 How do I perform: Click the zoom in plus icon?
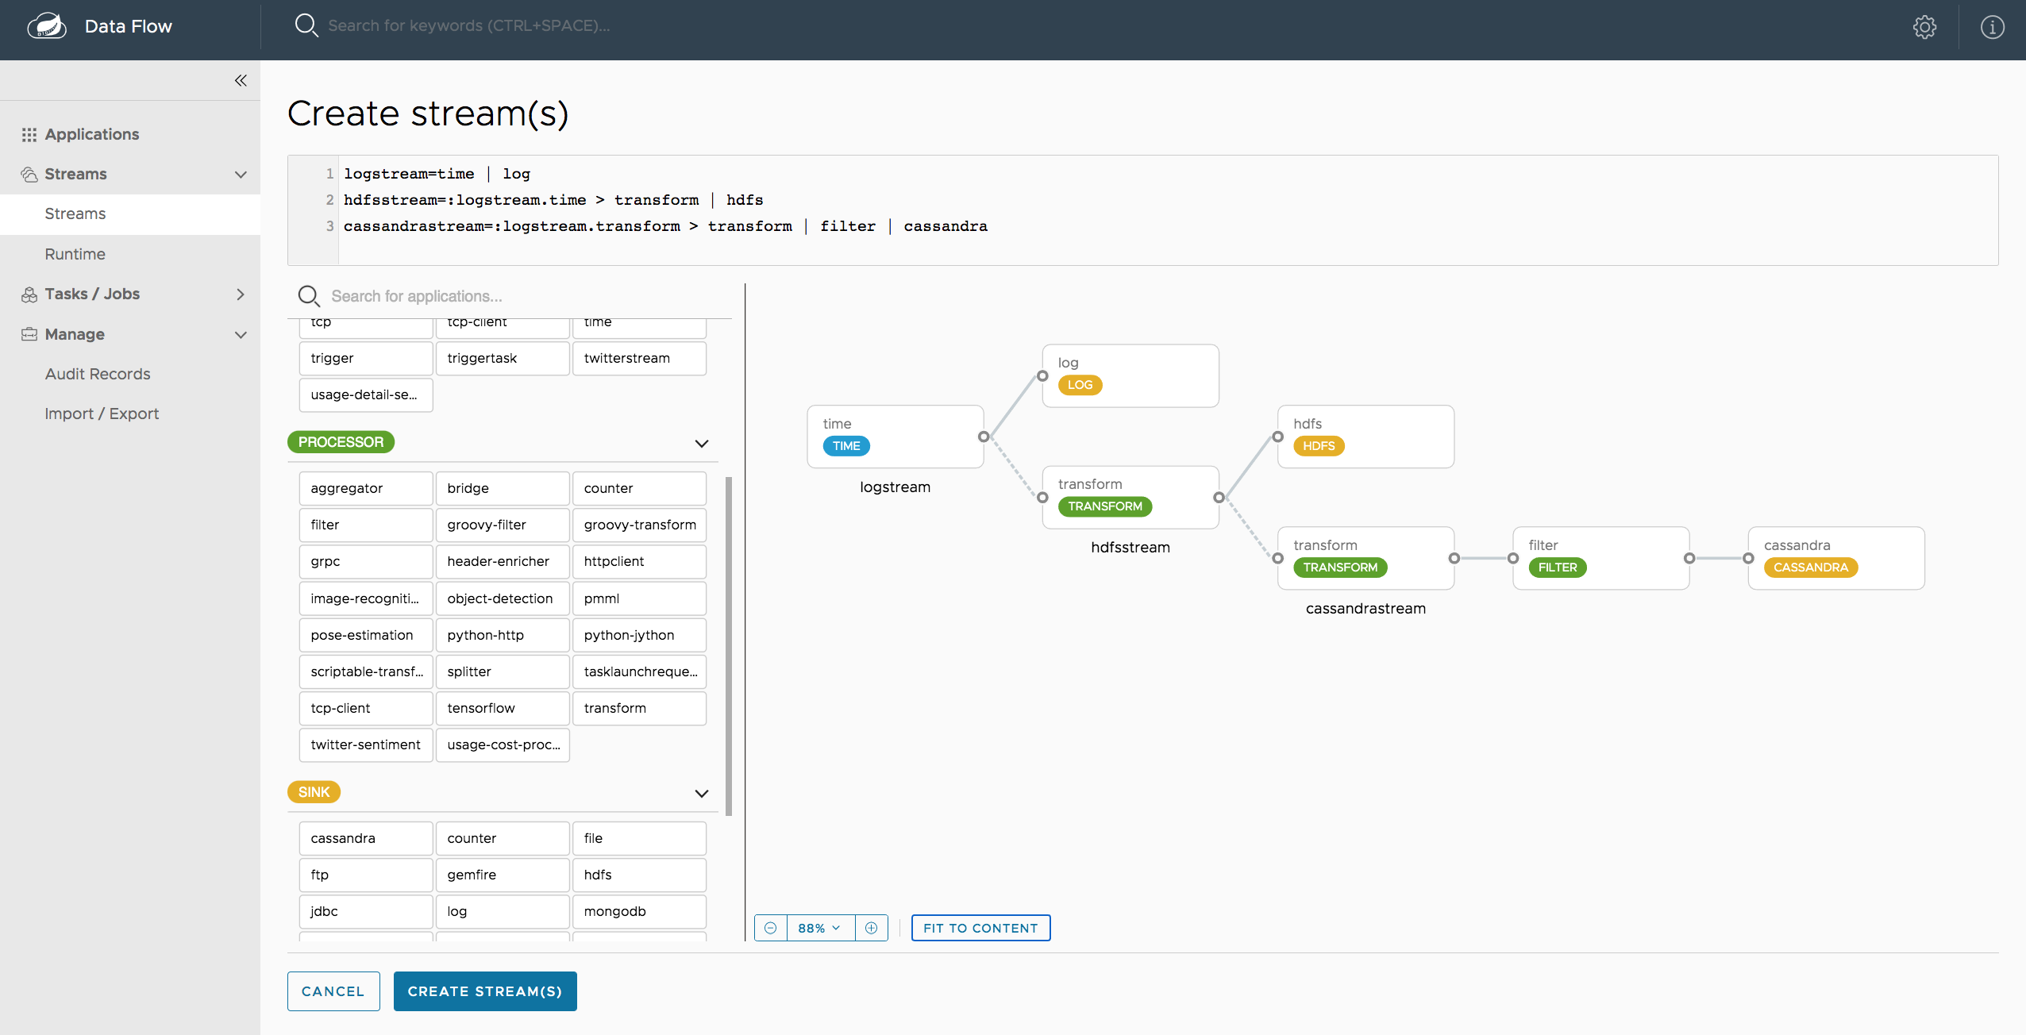point(871,928)
